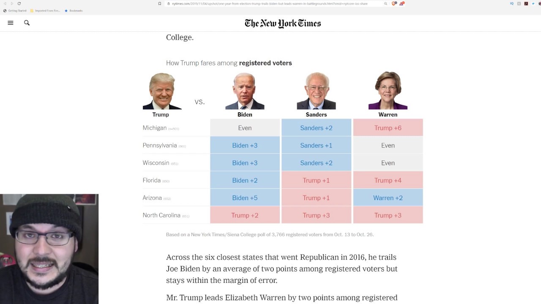541x304 pixels.
Task: Click the IQ extension icon
Action: point(511,3)
